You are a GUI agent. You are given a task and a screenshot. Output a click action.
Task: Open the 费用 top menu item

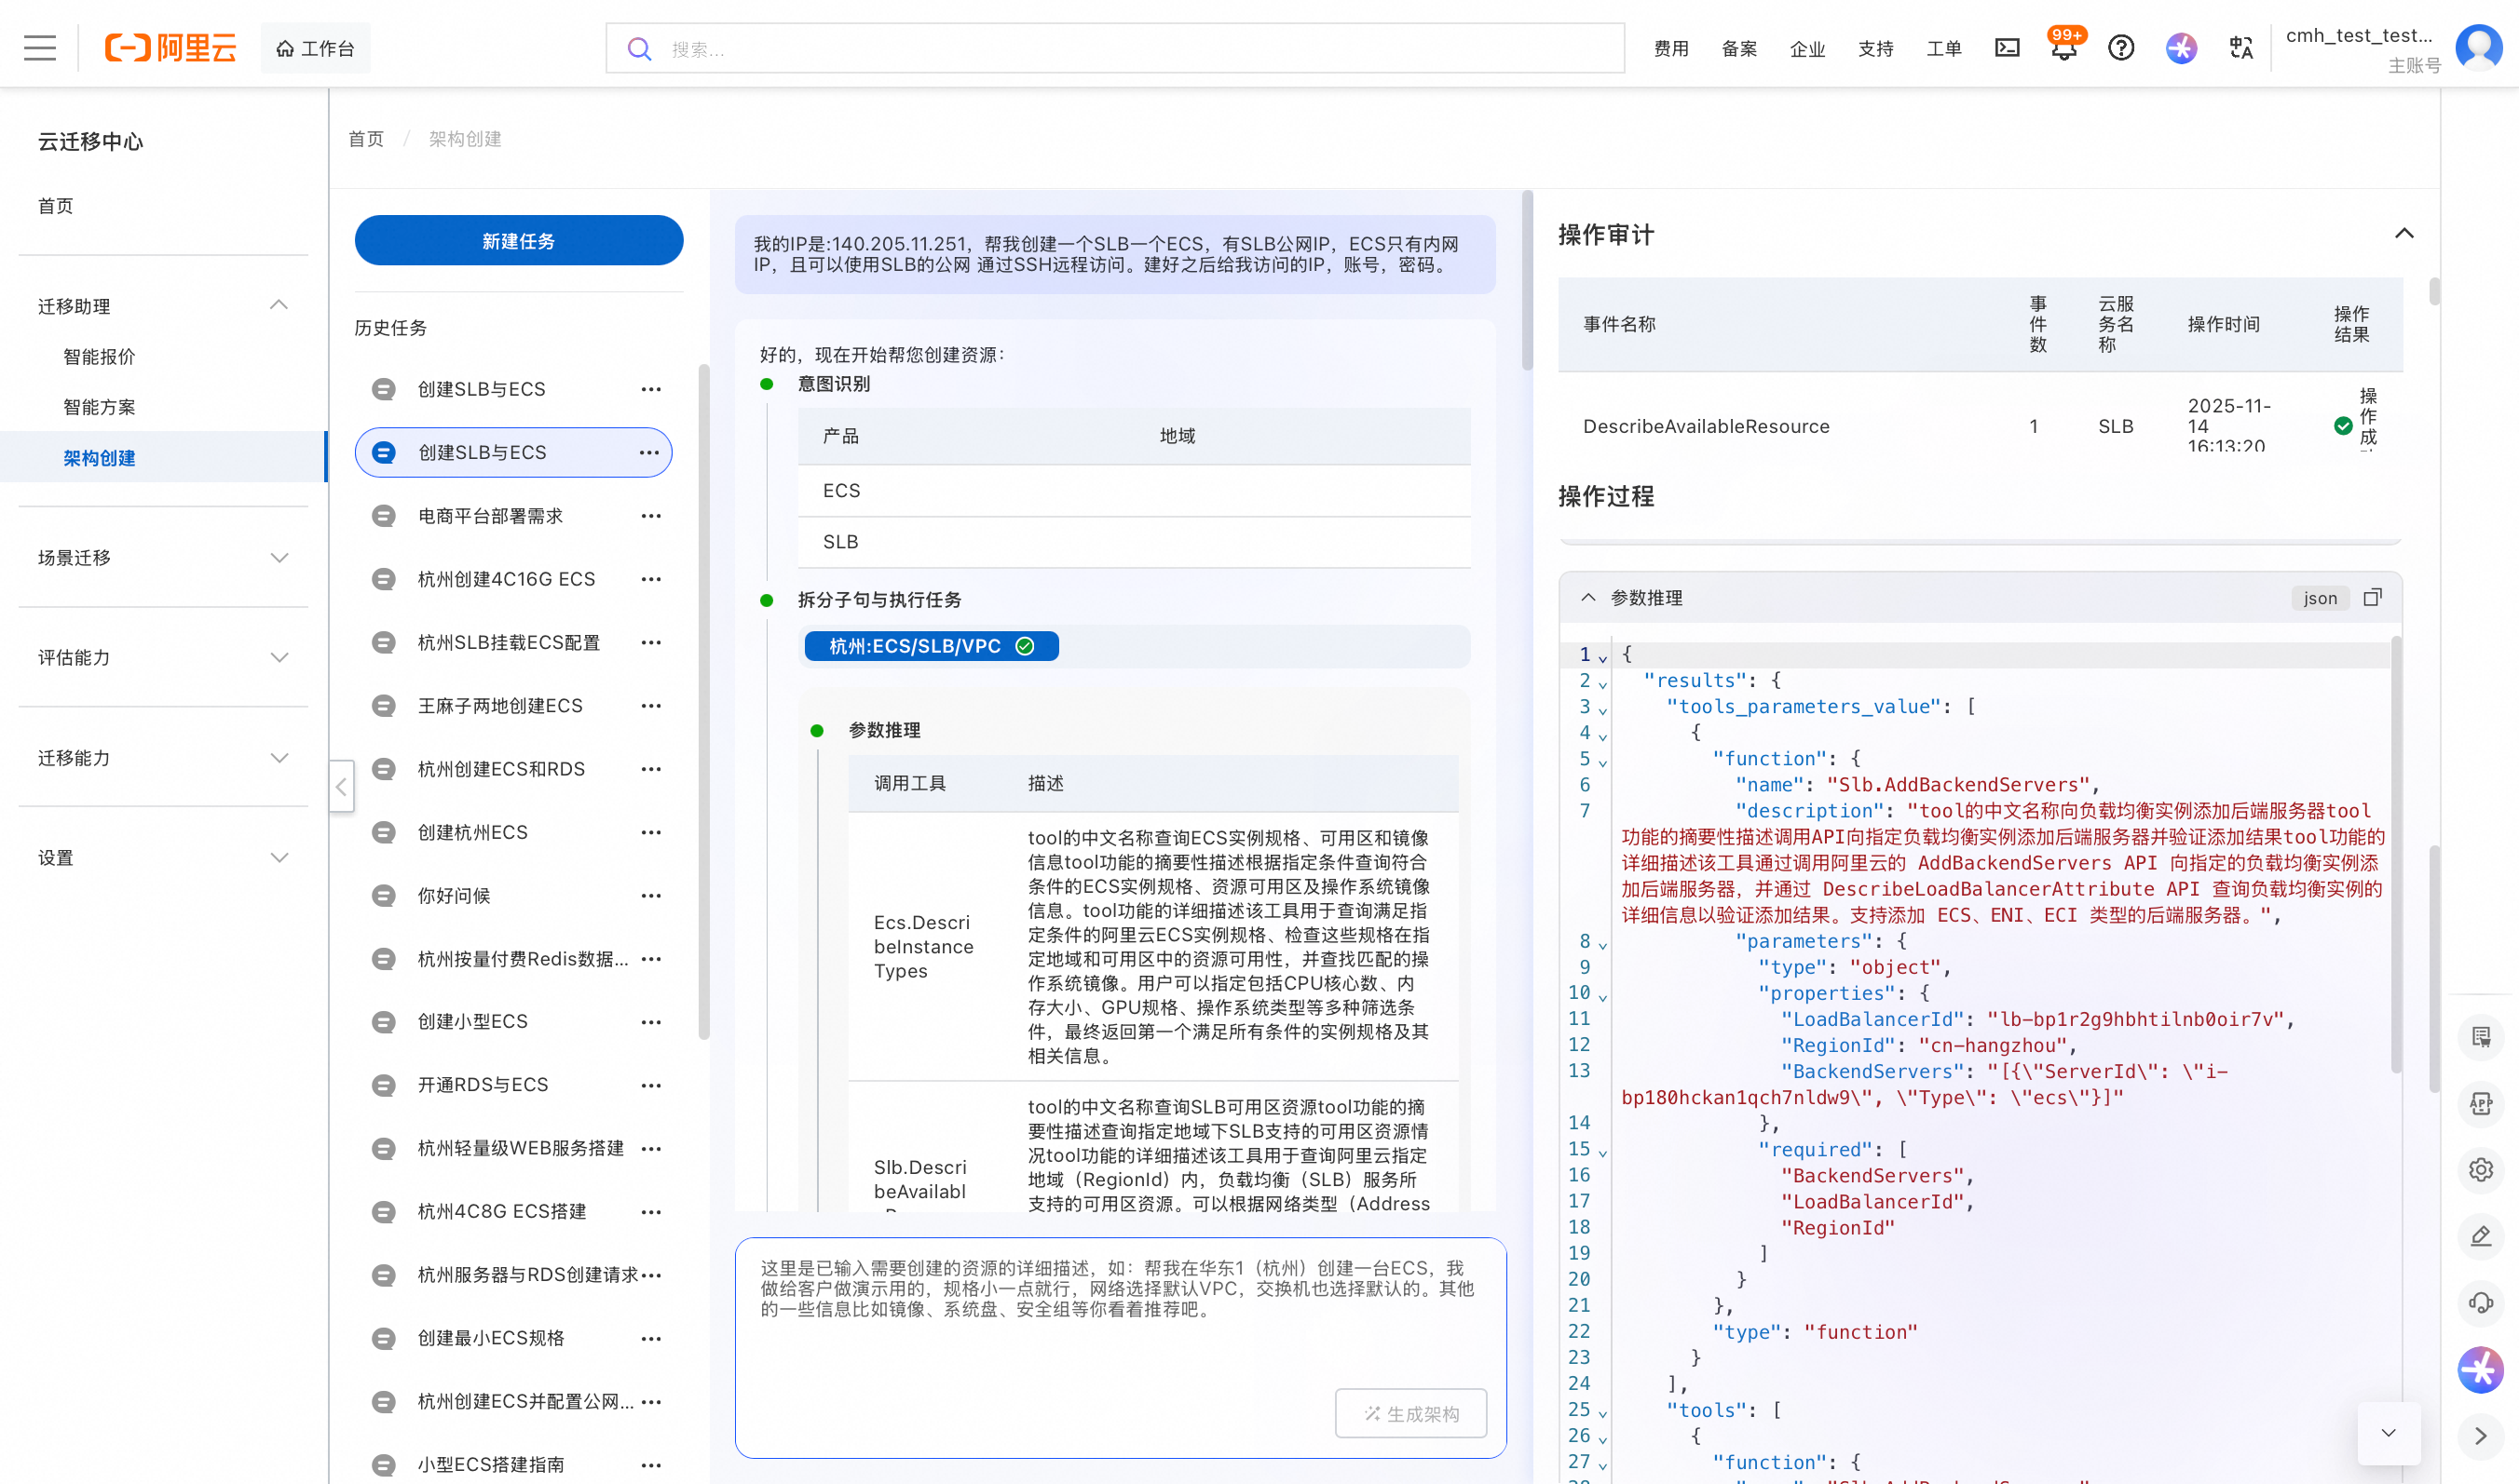coord(1670,48)
